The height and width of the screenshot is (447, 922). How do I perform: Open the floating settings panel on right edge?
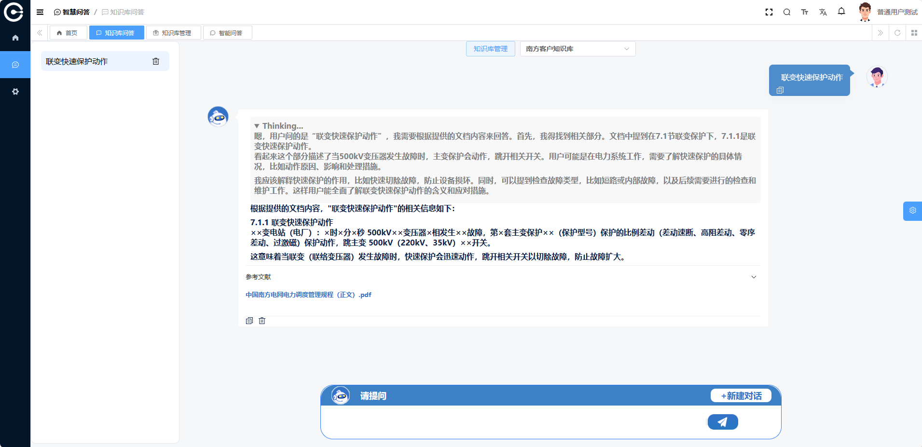point(912,211)
